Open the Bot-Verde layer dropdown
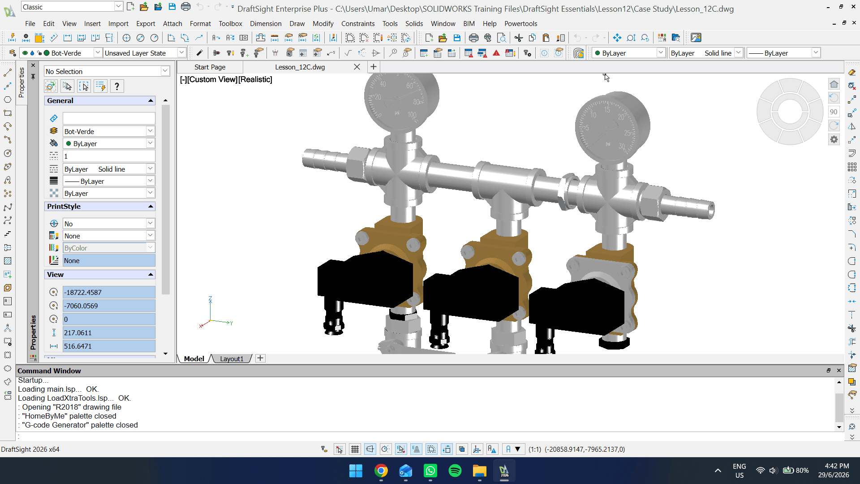Image resolution: width=860 pixels, height=484 pixels. (x=97, y=53)
